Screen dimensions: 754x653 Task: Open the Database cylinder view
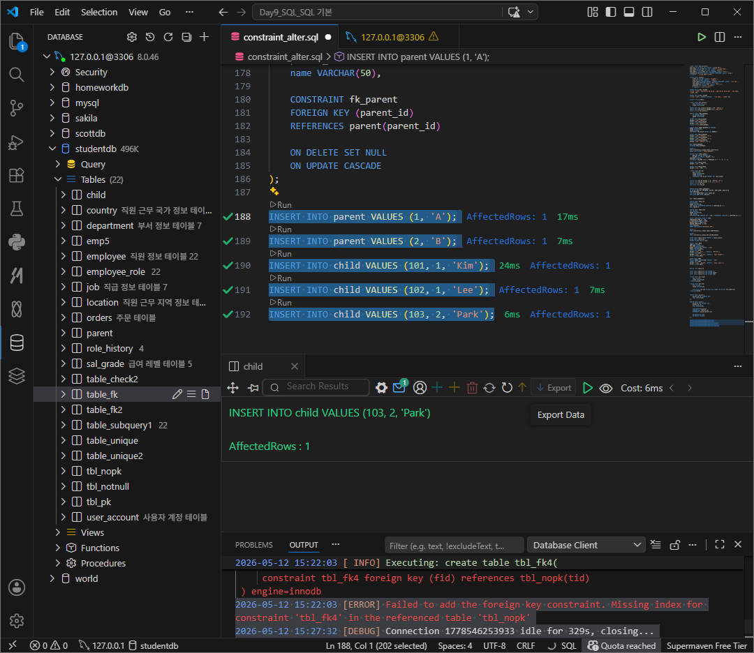tap(17, 343)
